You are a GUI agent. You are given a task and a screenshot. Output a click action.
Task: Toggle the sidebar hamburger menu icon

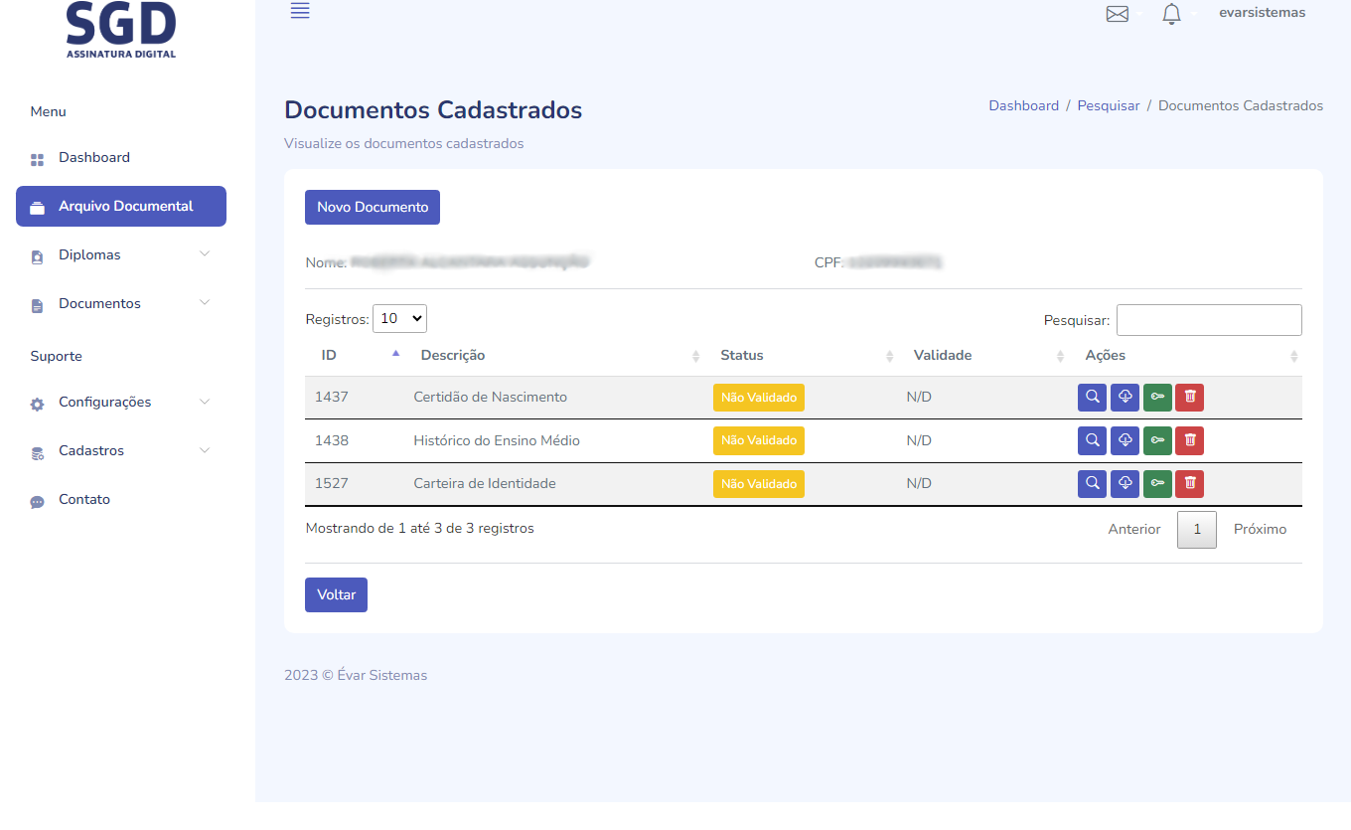[x=300, y=11]
